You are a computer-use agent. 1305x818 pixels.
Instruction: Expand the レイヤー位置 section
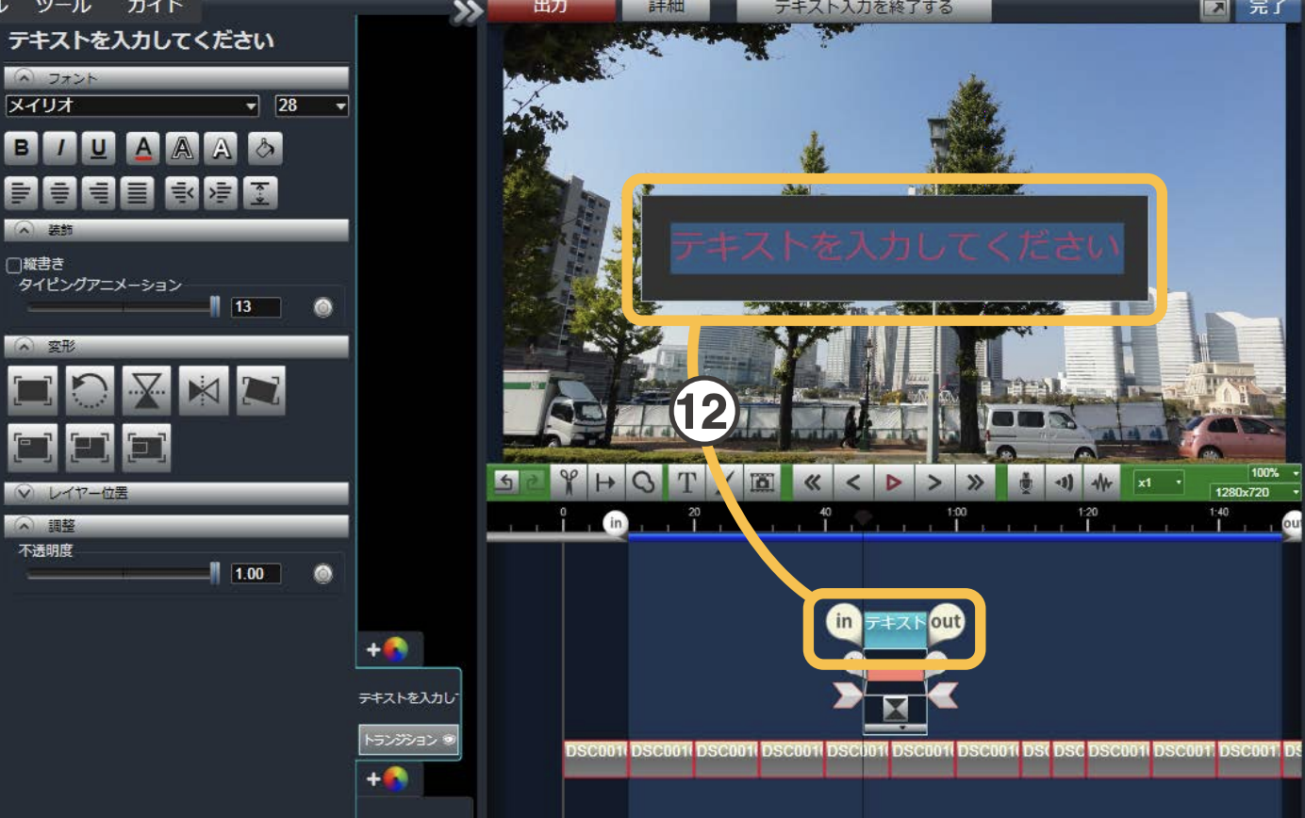tap(25, 493)
